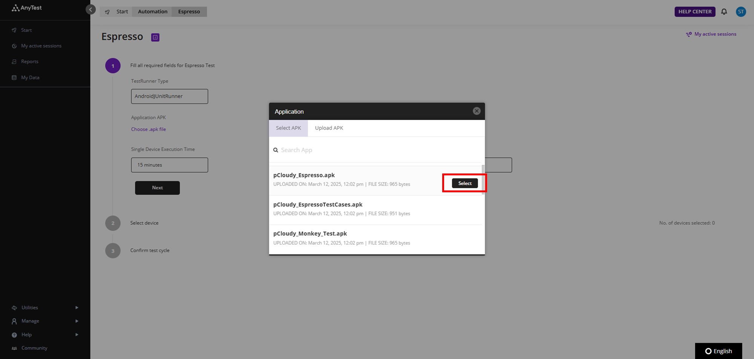Click the Reports icon in sidebar

[14, 62]
